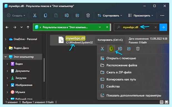Select Этот компьютер in the sidebar
Image resolution: width=172 pixels, height=107 pixels.
click(x=23, y=57)
